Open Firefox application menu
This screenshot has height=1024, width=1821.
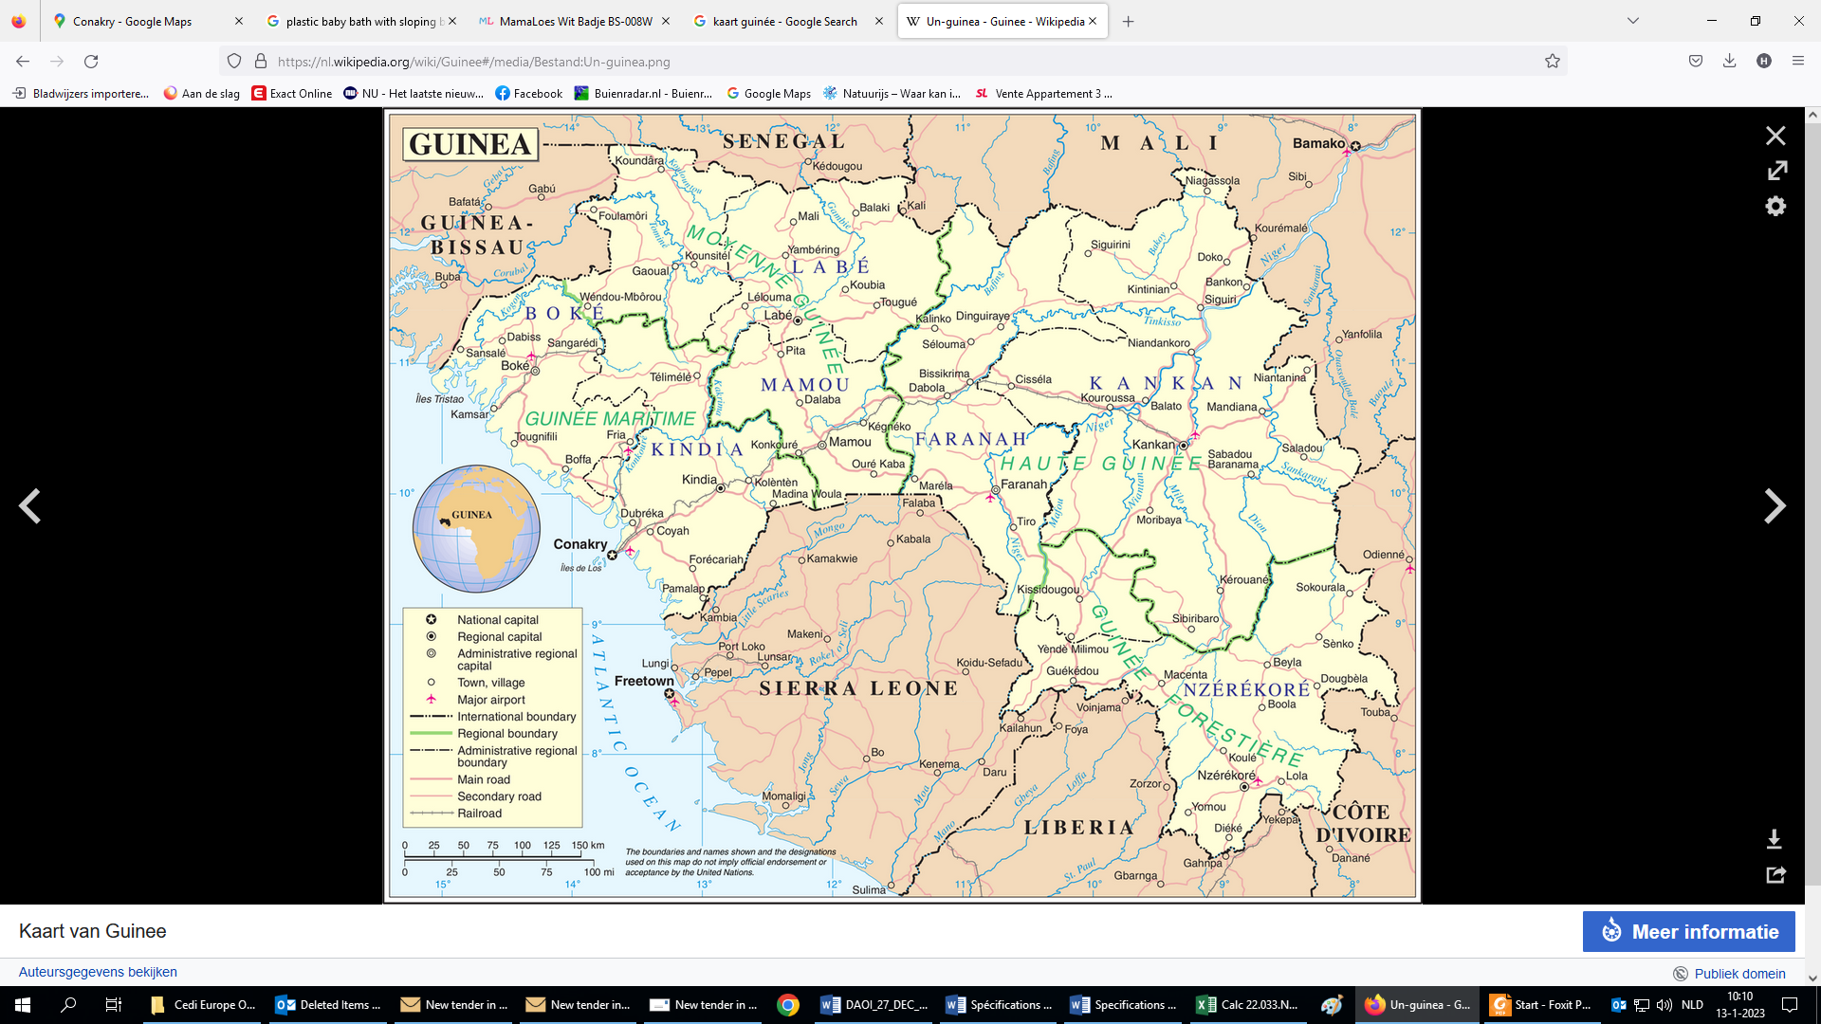pos(1797,62)
